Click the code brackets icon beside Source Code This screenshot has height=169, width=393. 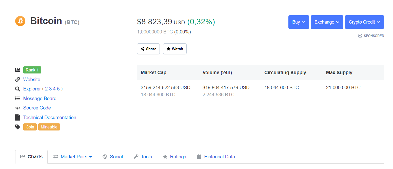(x=17, y=108)
